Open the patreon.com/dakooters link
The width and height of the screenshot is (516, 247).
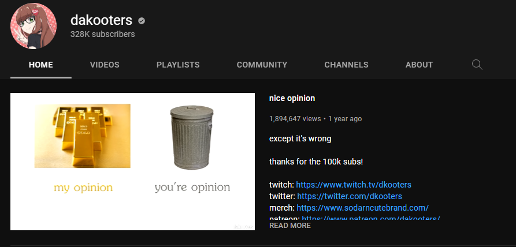371,218
